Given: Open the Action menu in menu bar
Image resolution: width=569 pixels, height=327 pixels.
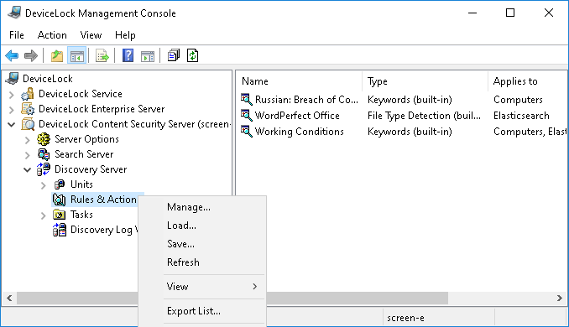Looking at the screenshot, I should point(52,35).
